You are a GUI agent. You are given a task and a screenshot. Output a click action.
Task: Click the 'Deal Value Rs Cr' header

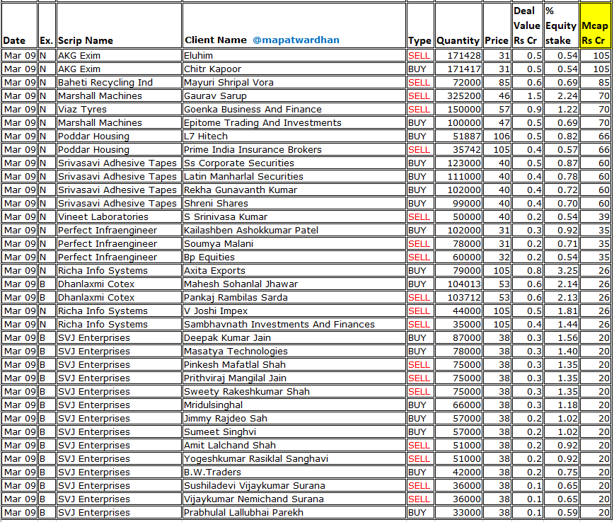pos(527,26)
